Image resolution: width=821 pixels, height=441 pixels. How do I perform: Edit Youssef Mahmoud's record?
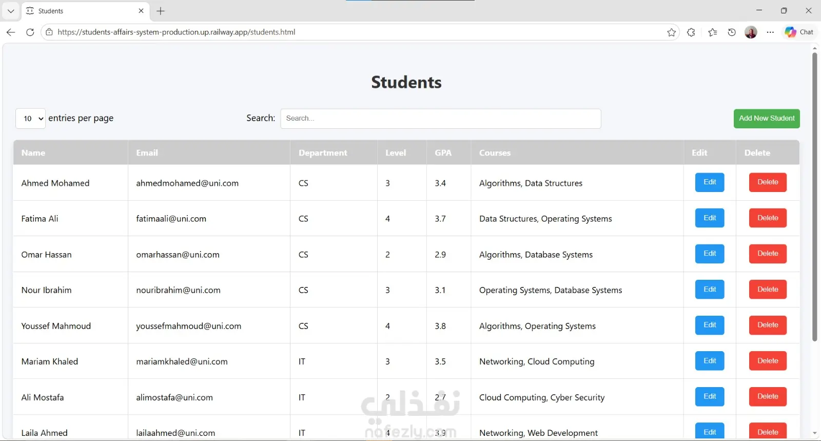pyautogui.click(x=710, y=325)
